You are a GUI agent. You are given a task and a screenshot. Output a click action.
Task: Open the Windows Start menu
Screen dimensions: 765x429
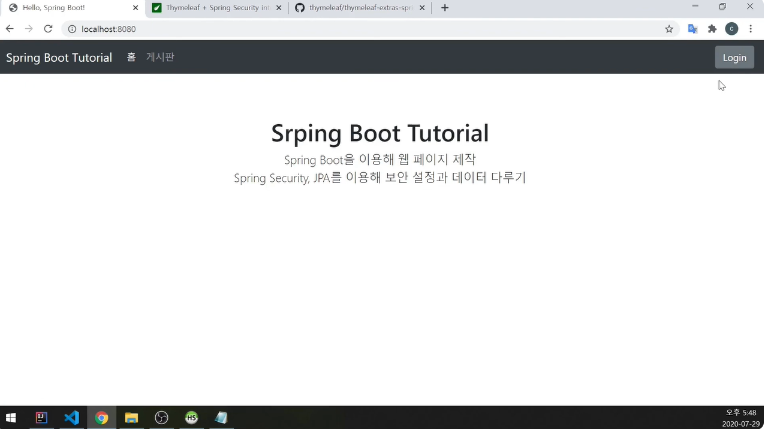point(11,418)
